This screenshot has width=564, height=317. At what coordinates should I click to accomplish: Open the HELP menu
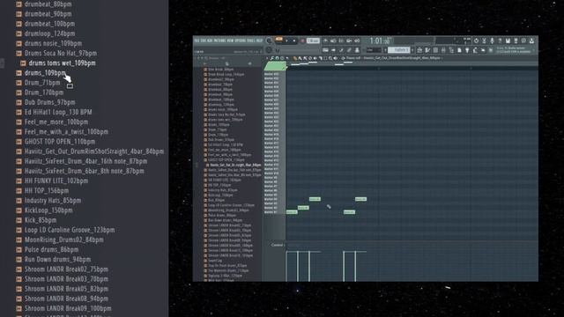pos(259,41)
